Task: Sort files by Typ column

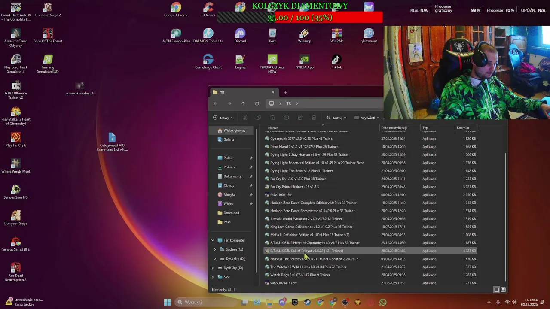Action: [437, 128]
